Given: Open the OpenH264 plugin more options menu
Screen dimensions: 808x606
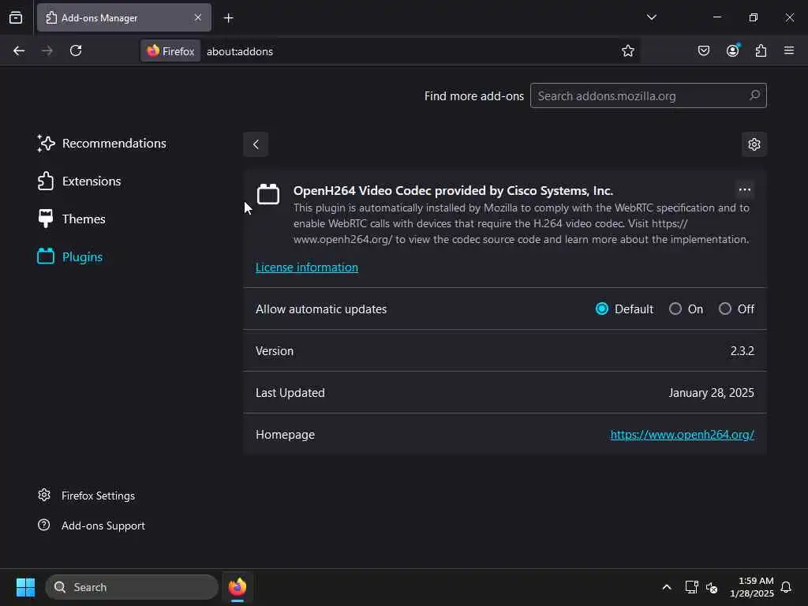Looking at the screenshot, I should pos(744,189).
